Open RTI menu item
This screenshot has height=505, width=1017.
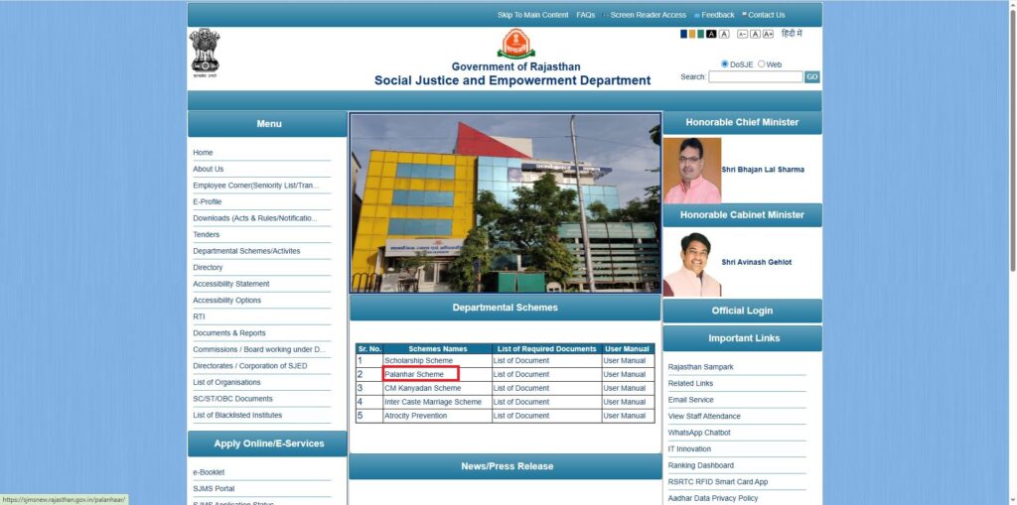(x=199, y=316)
